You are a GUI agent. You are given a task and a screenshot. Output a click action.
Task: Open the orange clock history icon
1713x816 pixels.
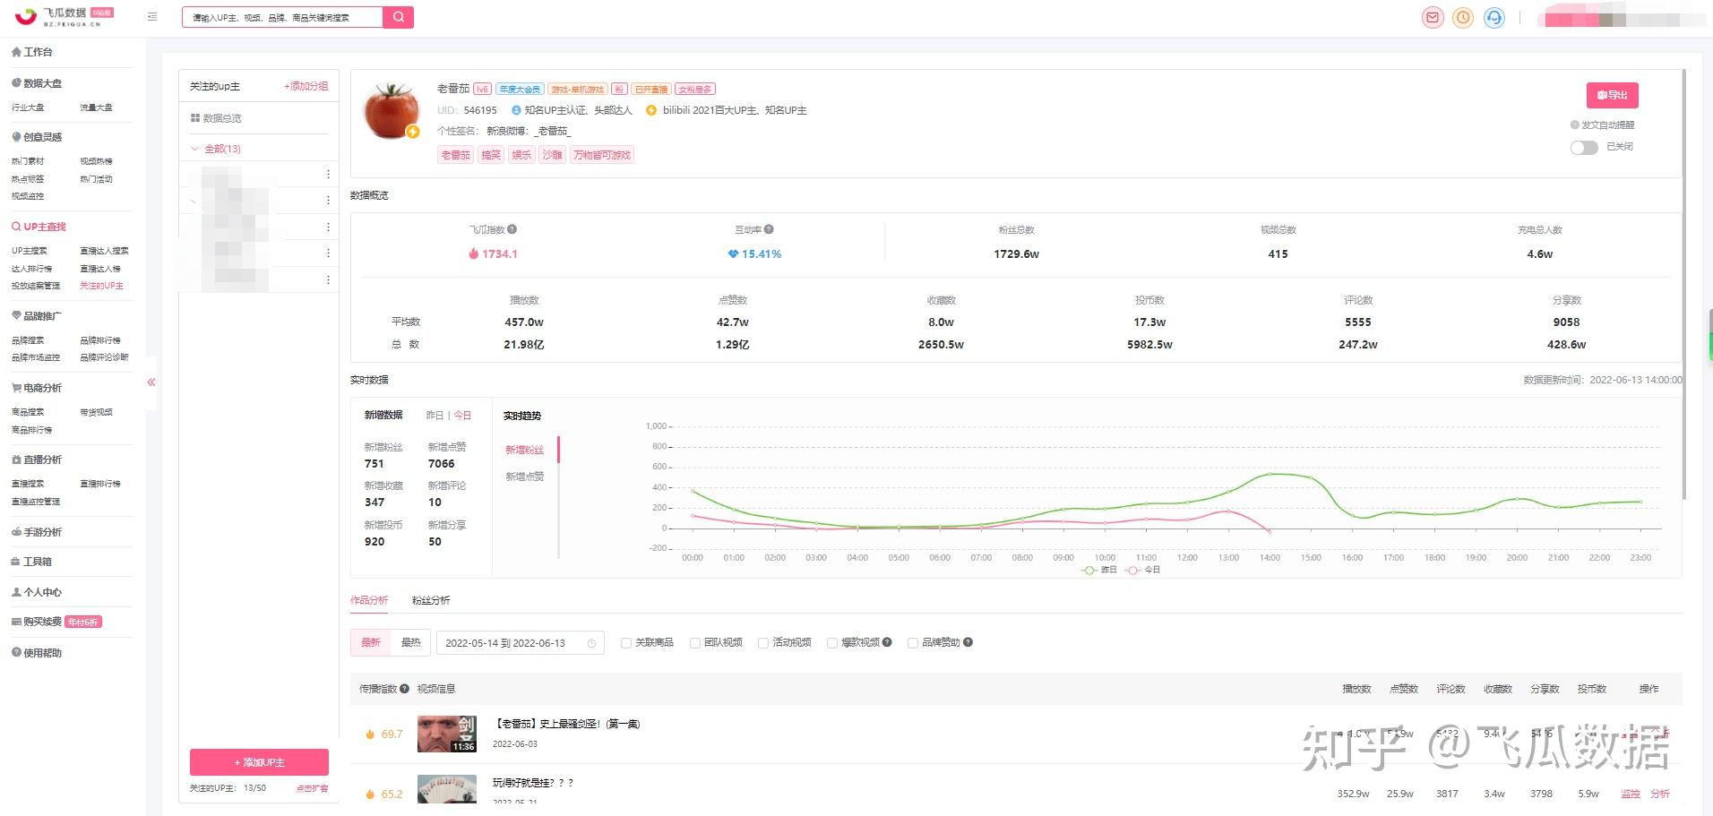1463,18
